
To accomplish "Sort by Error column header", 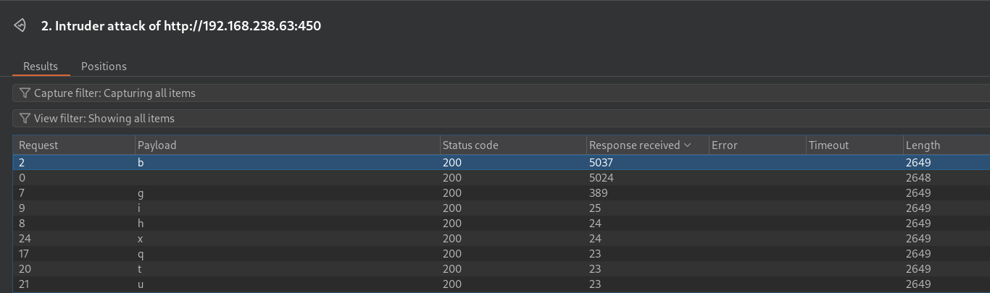I will tap(757, 145).
